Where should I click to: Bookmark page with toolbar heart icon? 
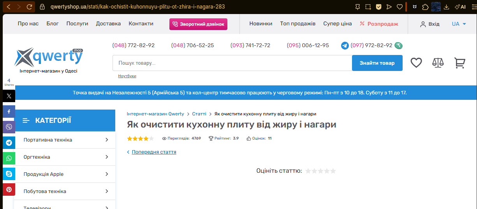(399, 7)
